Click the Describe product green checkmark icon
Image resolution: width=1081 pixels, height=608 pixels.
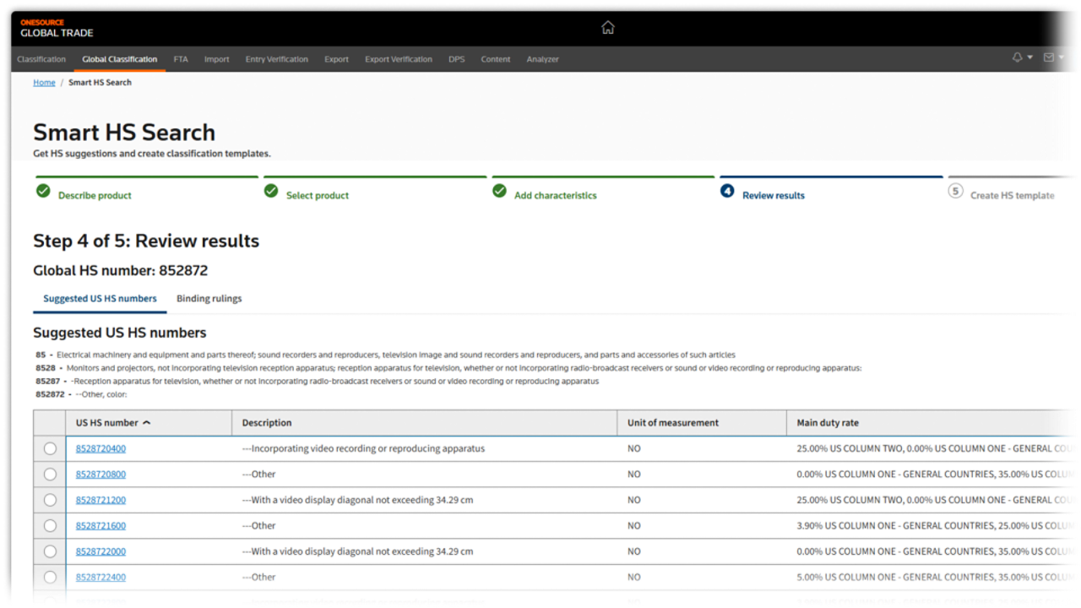pyautogui.click(x=43, y=192)
